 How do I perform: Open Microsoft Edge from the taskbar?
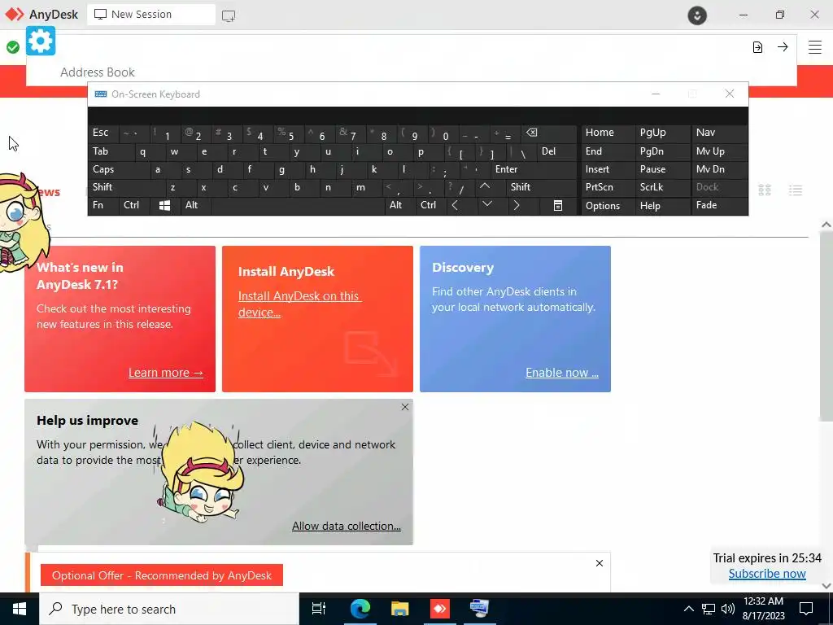coord(360,609)
